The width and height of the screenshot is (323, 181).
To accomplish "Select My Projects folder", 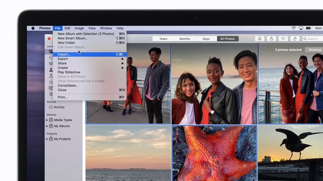I will click(60, 139).
